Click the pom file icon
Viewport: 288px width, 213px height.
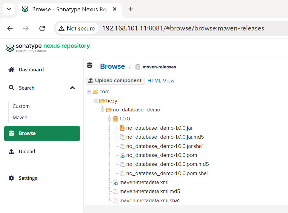pos(122,155)
